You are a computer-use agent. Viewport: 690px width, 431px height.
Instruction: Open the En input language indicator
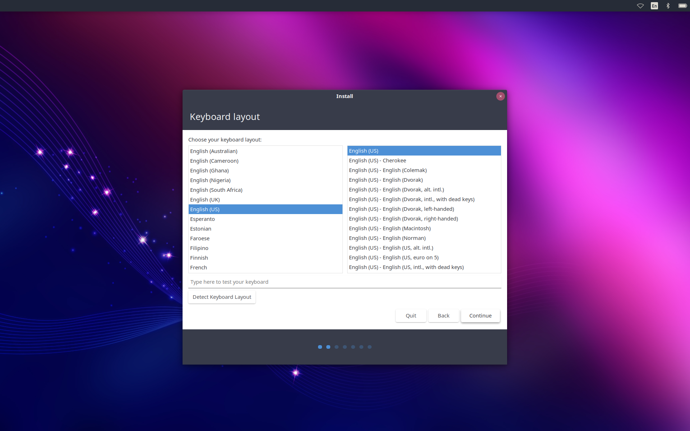pyautogui.click(x=654, y=6)
